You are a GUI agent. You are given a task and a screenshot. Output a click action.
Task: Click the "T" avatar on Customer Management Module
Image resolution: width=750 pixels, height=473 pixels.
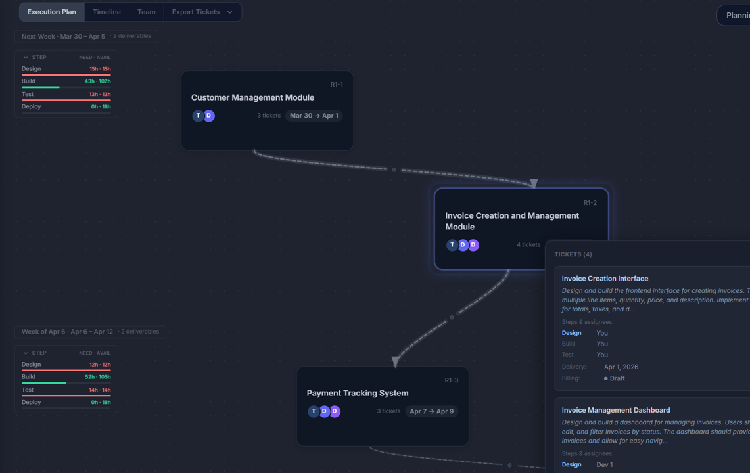pyautogui.click(x=198, y=116)
